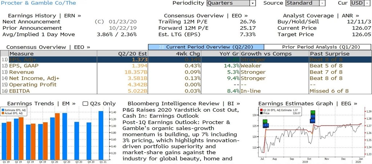Click the Weaker growth vs comps cell
The image size is (372, 164).
pyautogui.click(x=251, y=66)
